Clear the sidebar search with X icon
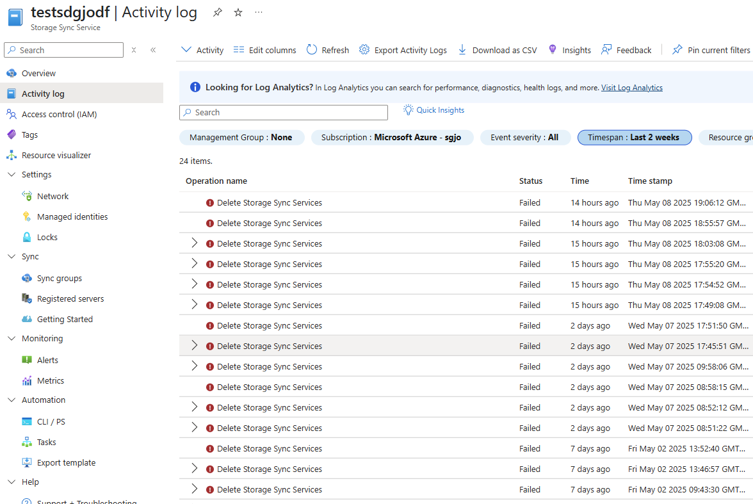 click(x=134, y=50)
